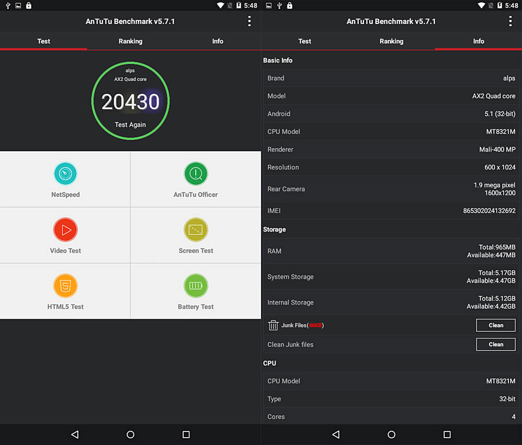This screenshot has height=445, width=522.
Task: Tap the Model row AX2 Quad core
Action: (391, 96)
